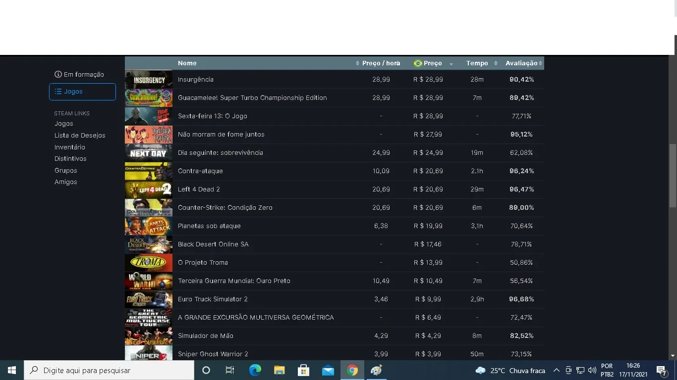
Task: Select Terceira Guerra Mundial: Ouro Preto row
Action: pos(335,281)
